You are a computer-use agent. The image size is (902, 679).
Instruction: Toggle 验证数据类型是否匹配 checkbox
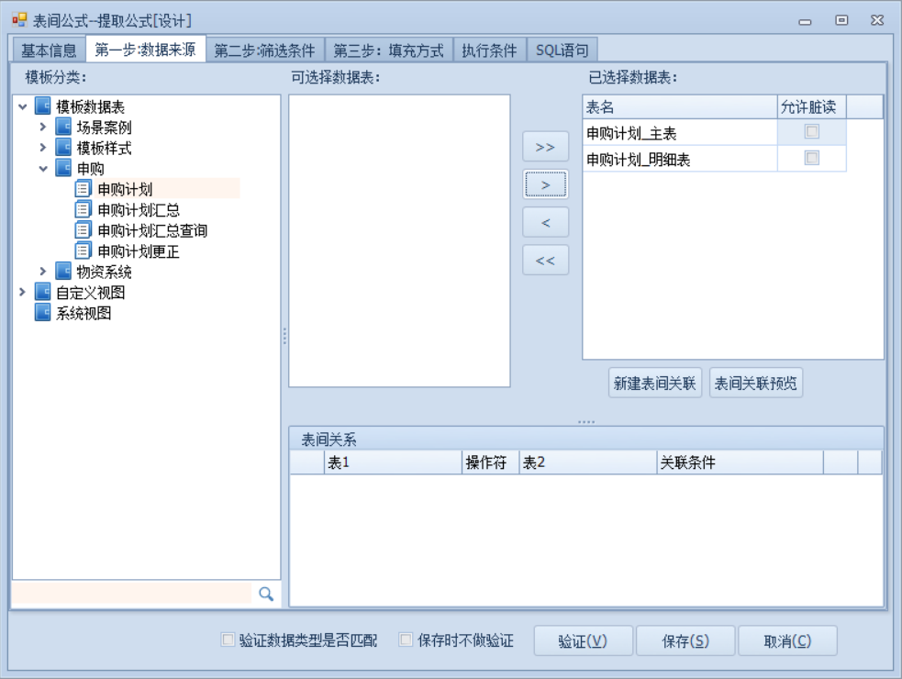(228, 640)
